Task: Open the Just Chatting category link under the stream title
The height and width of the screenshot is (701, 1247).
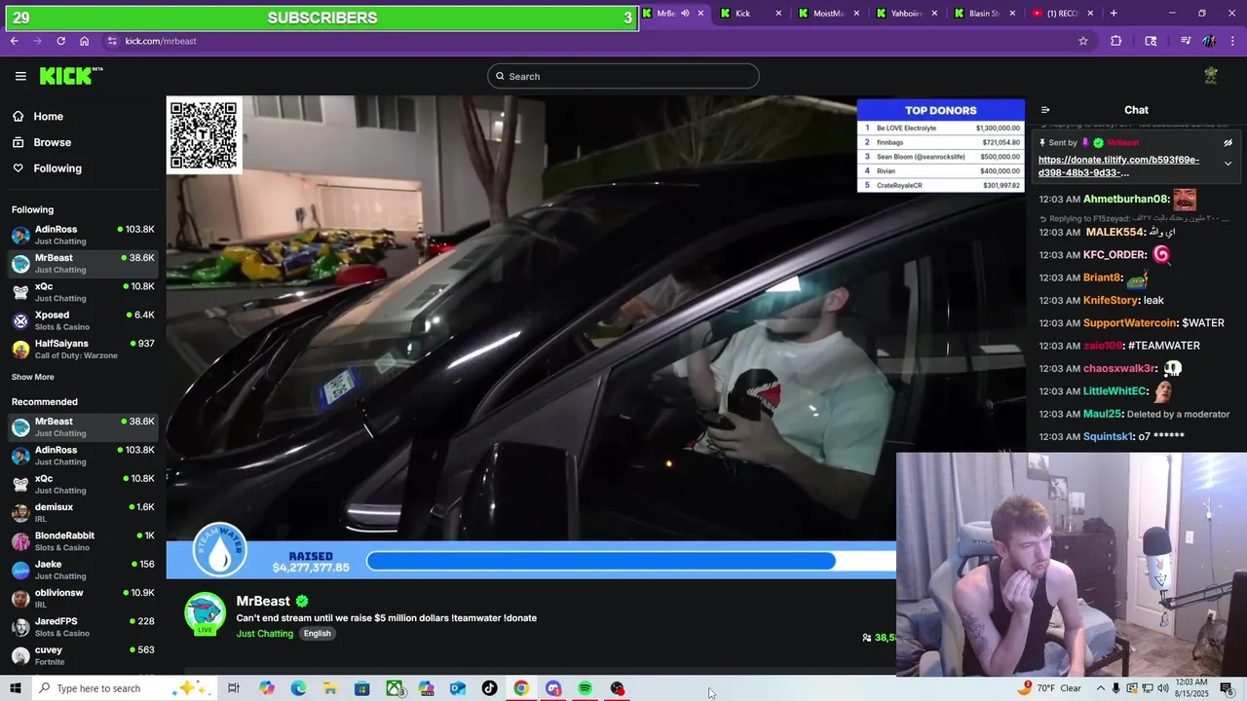Action: [265, 634]
